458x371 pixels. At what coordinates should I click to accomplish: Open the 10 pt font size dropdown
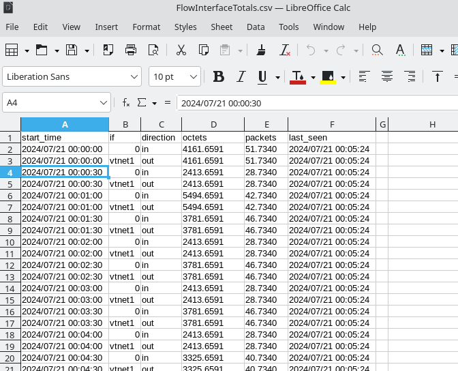point(174,76)
